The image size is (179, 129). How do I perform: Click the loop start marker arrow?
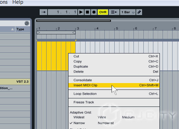[38, 33]
